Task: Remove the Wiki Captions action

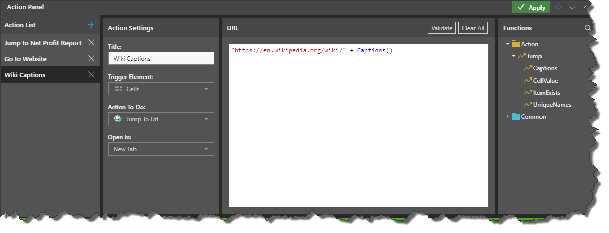Action: coord(91,75)
